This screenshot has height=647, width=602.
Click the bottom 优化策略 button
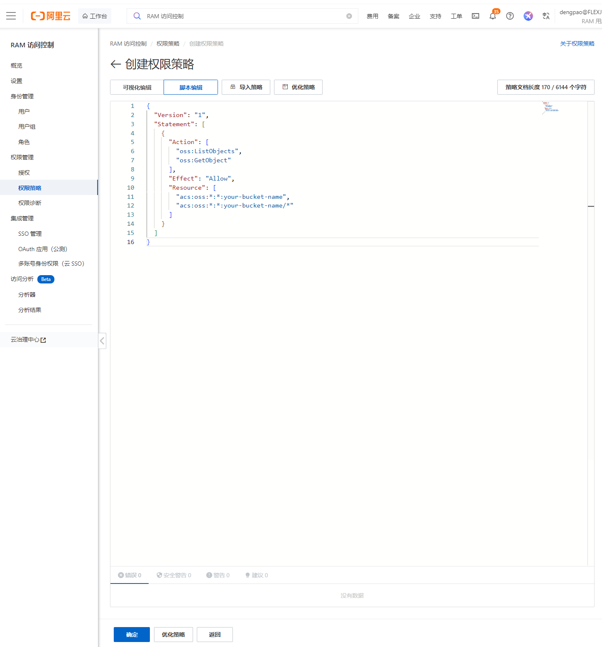pyautogui.click(x=174, y=635)
